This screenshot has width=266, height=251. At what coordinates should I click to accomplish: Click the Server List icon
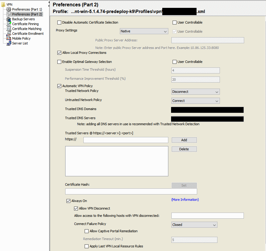tap(9, 43)
